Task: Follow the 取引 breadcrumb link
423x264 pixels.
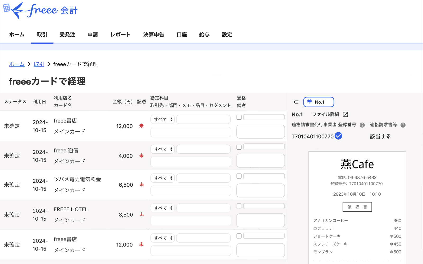Action: (39, 64)
